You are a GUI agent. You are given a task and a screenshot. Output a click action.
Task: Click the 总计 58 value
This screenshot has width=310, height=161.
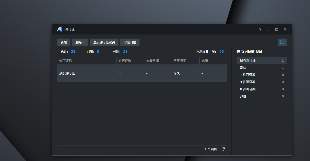pos(73,52)
